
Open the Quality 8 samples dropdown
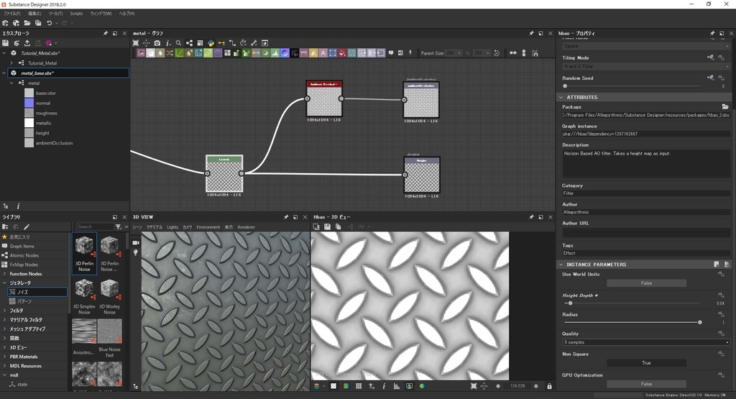click(646, 342)
